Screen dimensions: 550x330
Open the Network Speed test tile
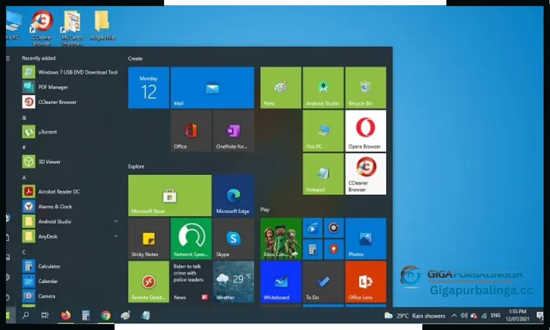pos(191,238)
